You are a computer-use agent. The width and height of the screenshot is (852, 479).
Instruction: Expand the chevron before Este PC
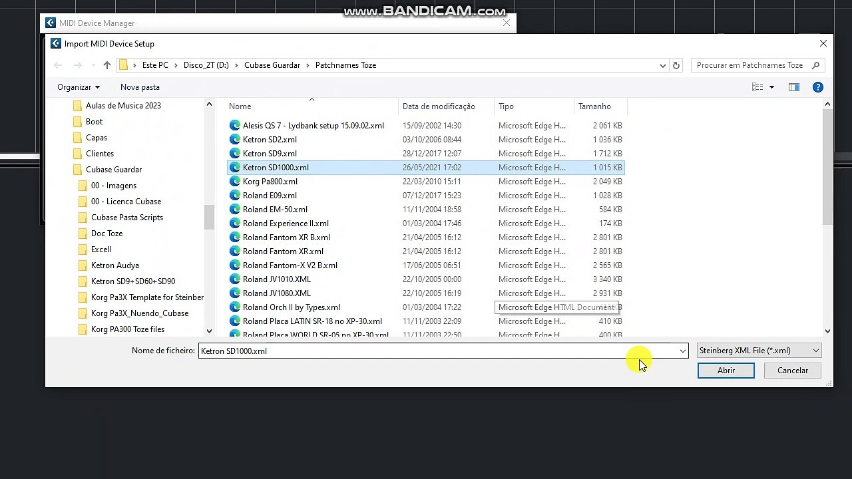[x=134, y=65]
